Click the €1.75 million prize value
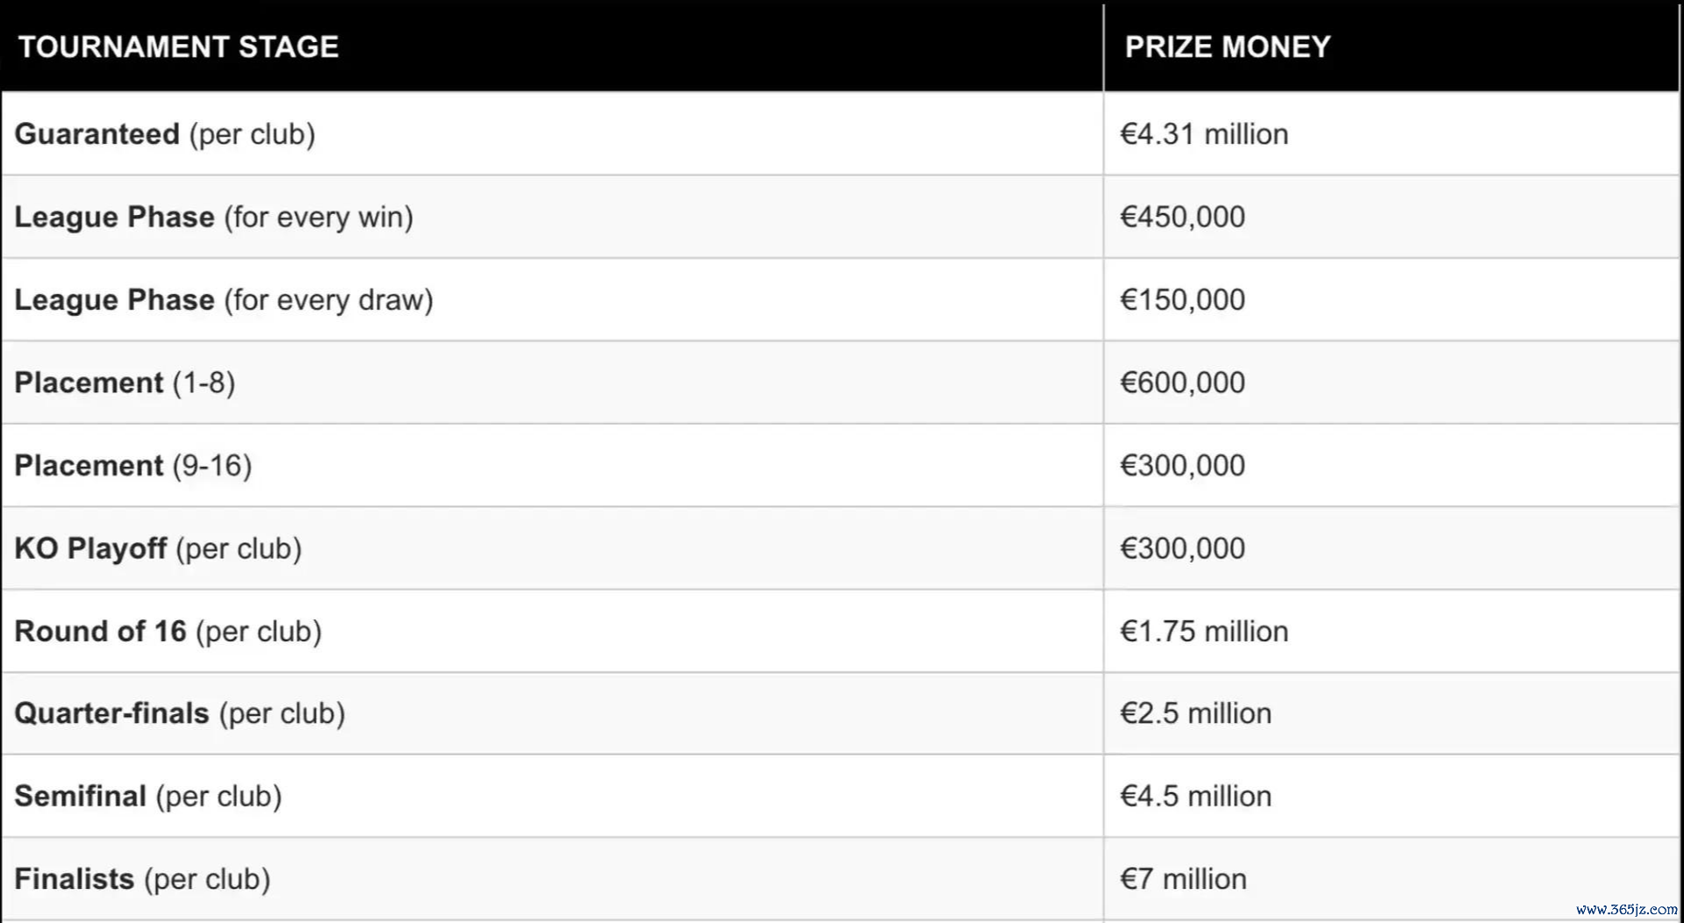Screen dimensions: 1684x923 (1204, 631)
